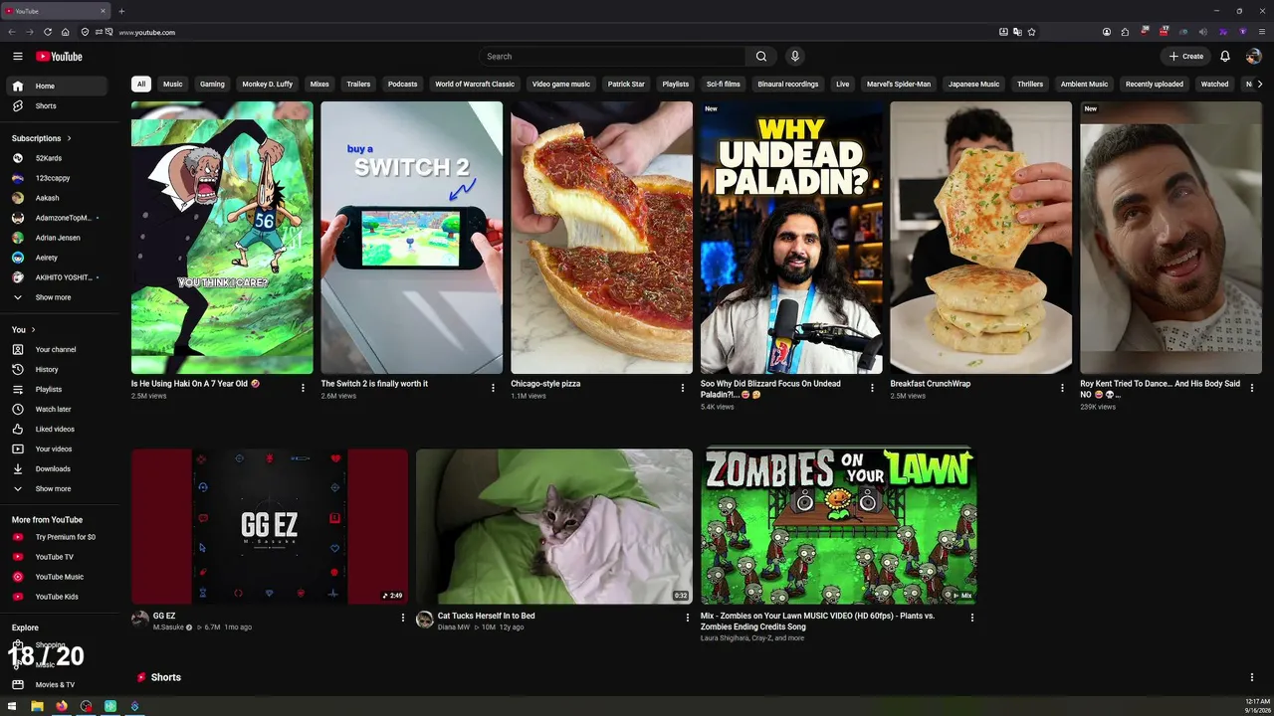Open YouTube Music from the sidebar
This screenshot has height=716, width=1274.
(x=60, y=577)
